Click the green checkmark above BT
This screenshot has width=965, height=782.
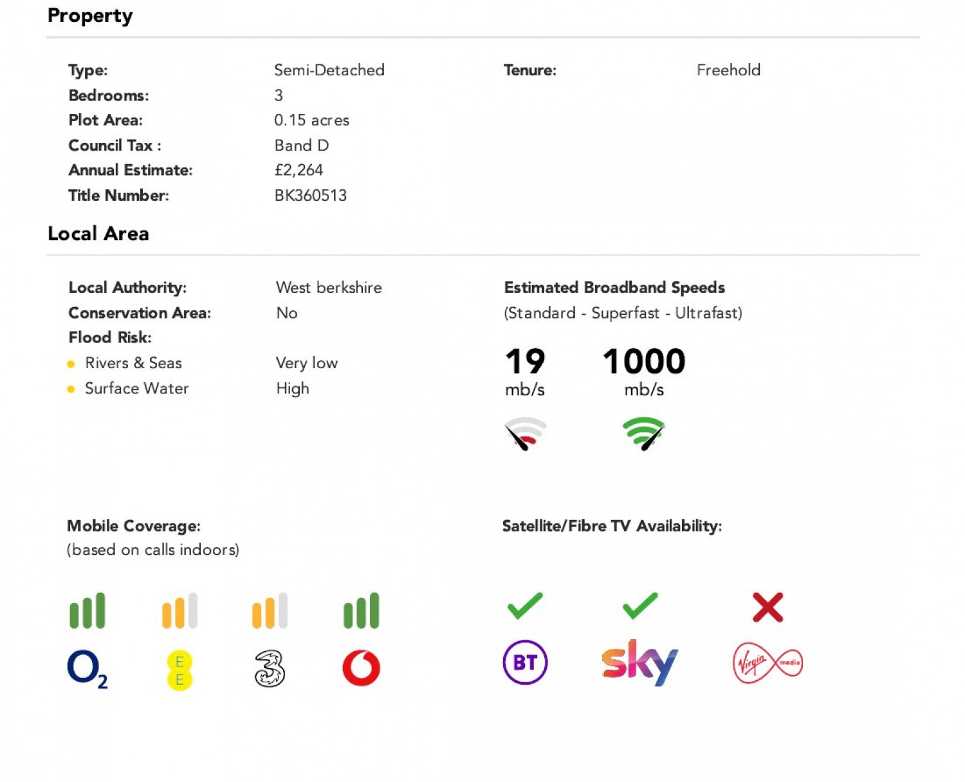(525, 606)
